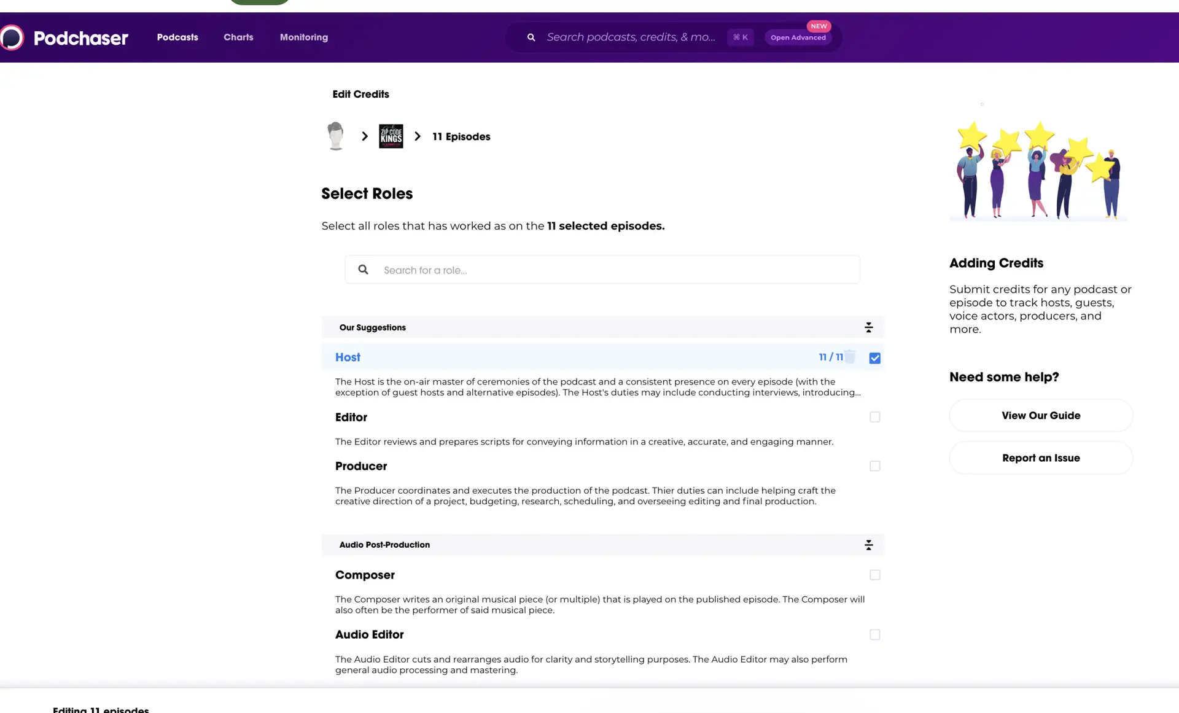This screenshot has width=1179, height=713.
Task: Click the ⌘K shortcut badge in the search bar
Action: 740,37
